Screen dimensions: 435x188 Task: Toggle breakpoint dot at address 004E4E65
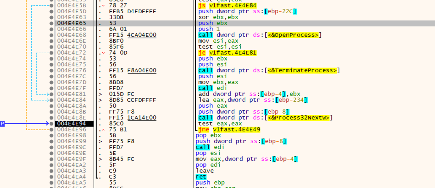(51, 22)
